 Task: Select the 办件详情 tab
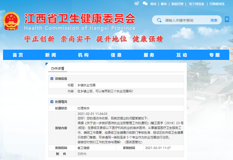pyautogui.click(x=58, y=68)
